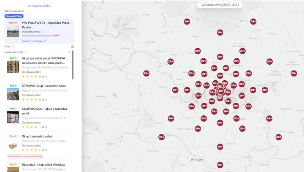The image size is (304, 172).
Task: Click the '12 października 2023 16:21' date label
Action: (x=220, y=5)
